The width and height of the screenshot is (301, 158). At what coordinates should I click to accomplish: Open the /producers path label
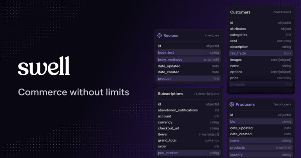point(282,105)
